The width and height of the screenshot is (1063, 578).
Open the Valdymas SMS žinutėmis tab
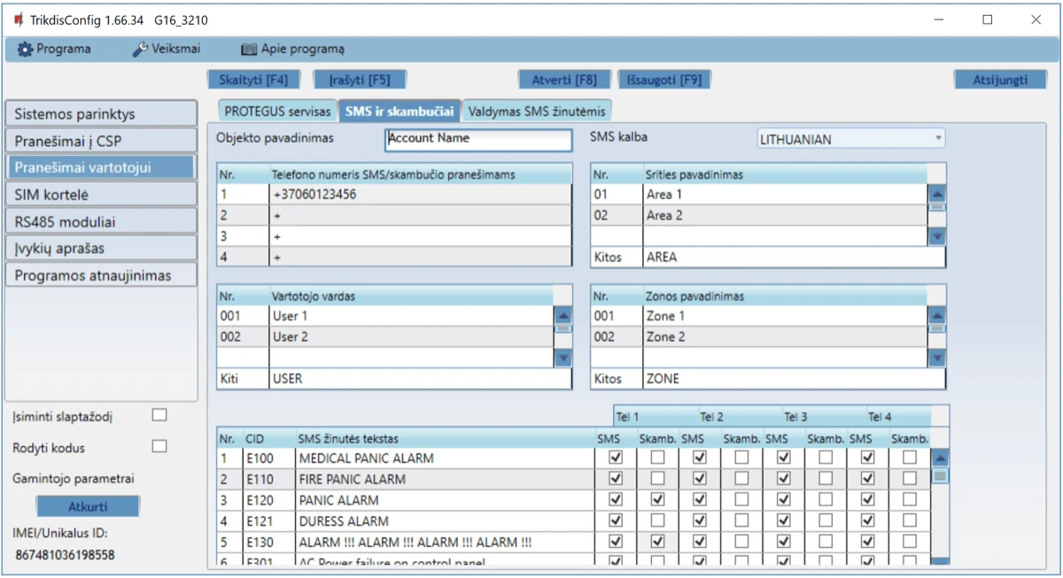[537, 112]
